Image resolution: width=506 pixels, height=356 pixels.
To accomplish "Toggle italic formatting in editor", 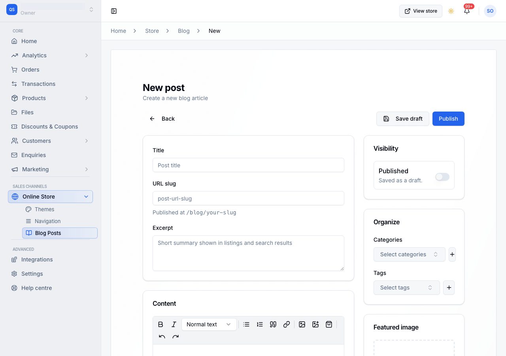I will click(174, 324).
